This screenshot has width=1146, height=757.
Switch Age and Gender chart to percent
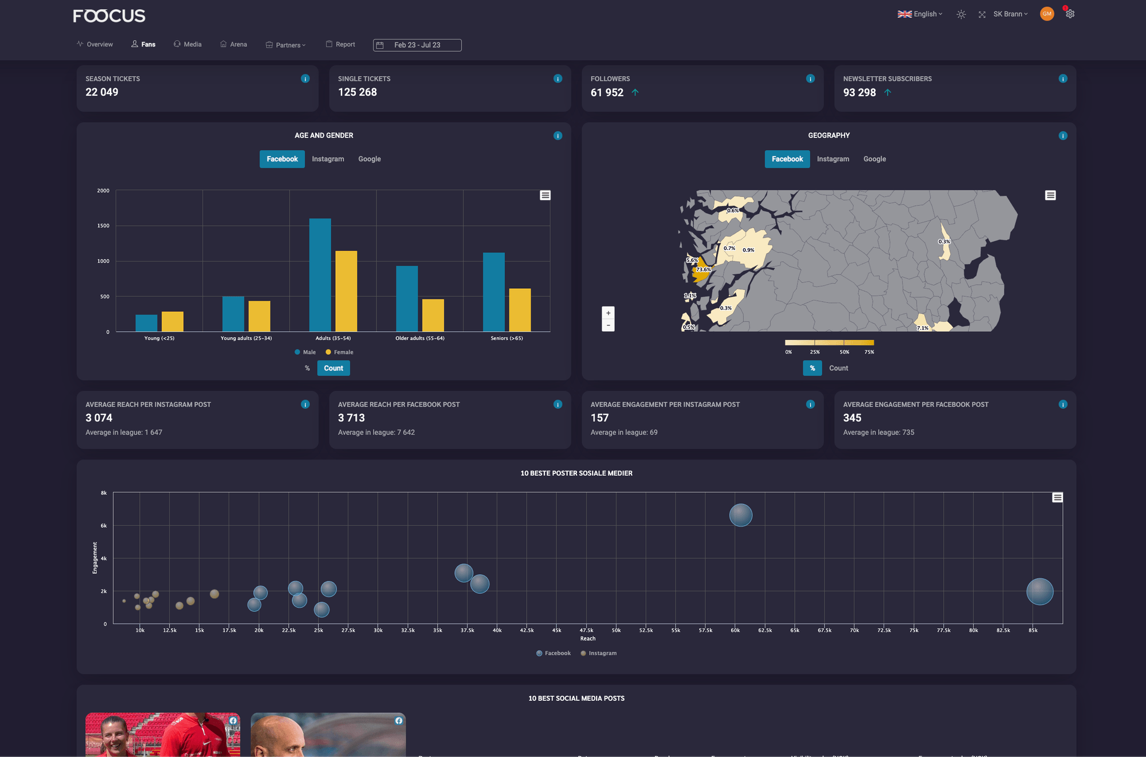click(307, 368)
